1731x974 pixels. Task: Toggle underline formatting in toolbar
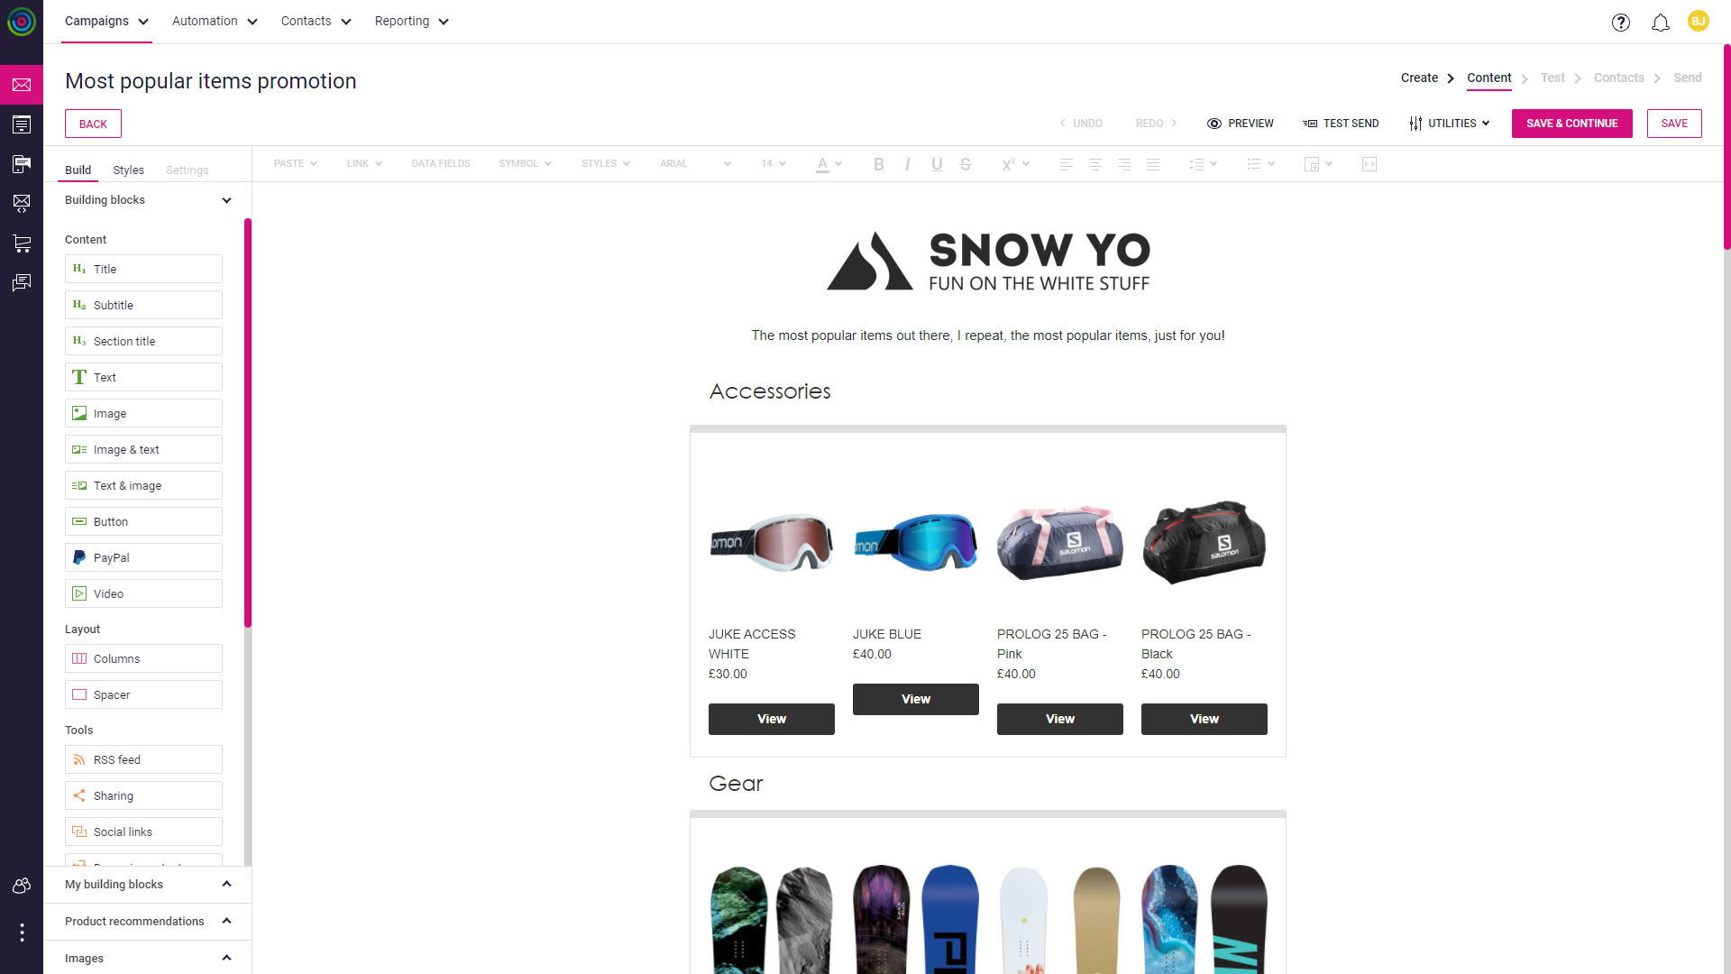tap(937, 164)
